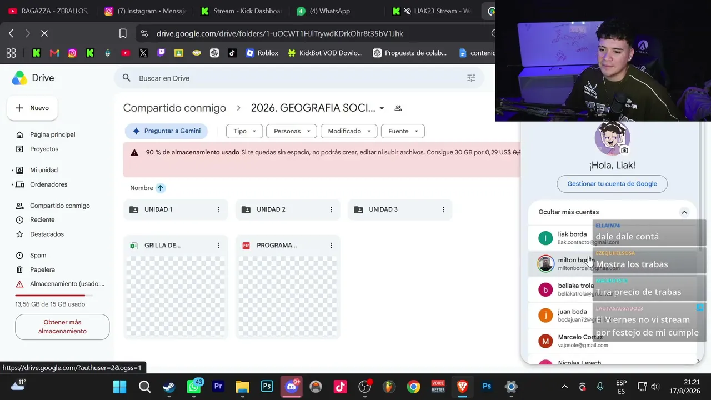
Task: Click shared people icon next to folder title
Action: tap(398, 108)
